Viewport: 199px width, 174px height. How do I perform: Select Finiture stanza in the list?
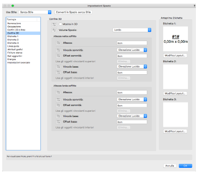point(23,53)
